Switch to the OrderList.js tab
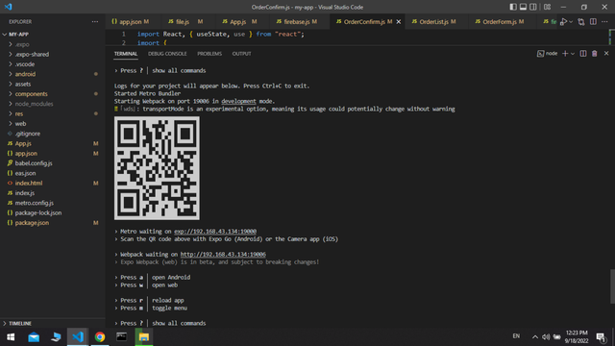Viewport: 615px width, 346px height. click(x=433, y=21)
